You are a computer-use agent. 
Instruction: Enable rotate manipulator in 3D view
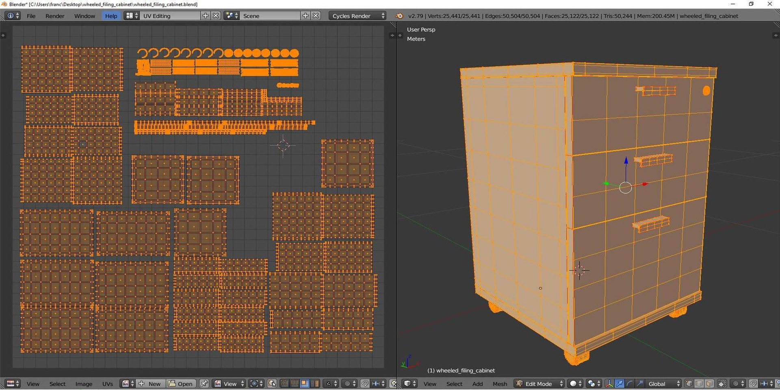[630, 383]
